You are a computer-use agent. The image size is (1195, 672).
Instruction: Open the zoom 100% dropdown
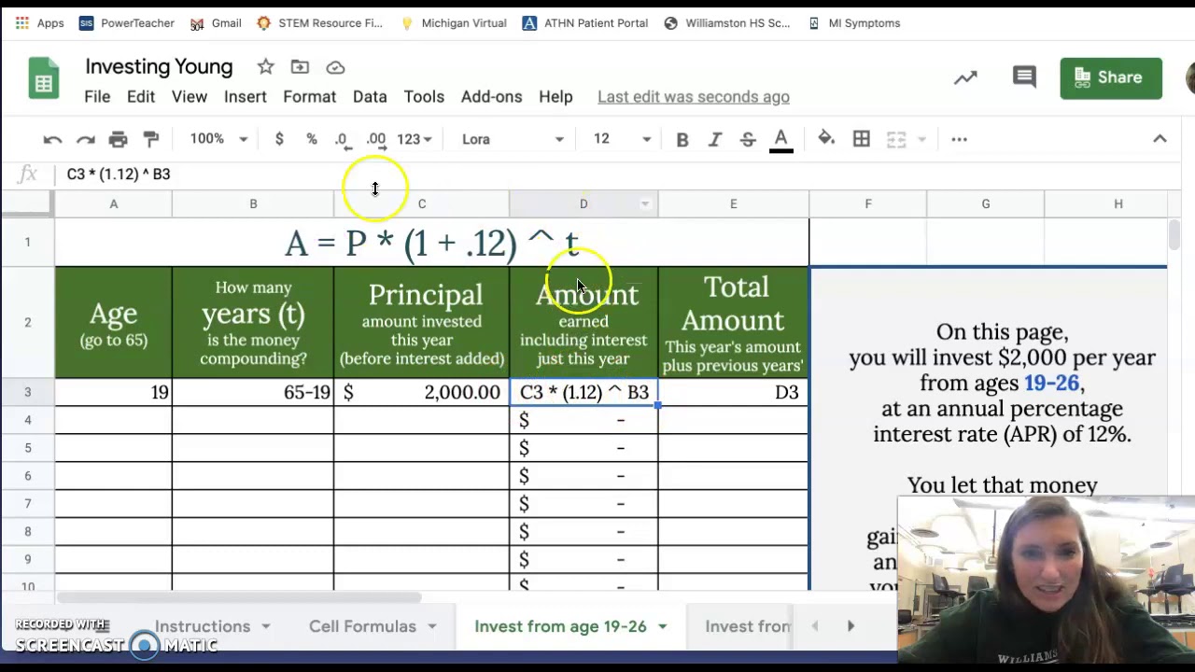218,139
